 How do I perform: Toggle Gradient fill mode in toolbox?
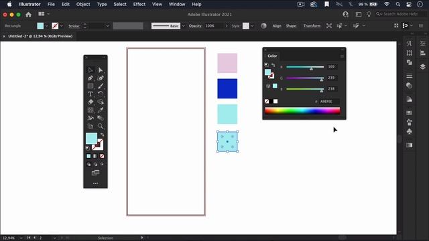point(95,156)
